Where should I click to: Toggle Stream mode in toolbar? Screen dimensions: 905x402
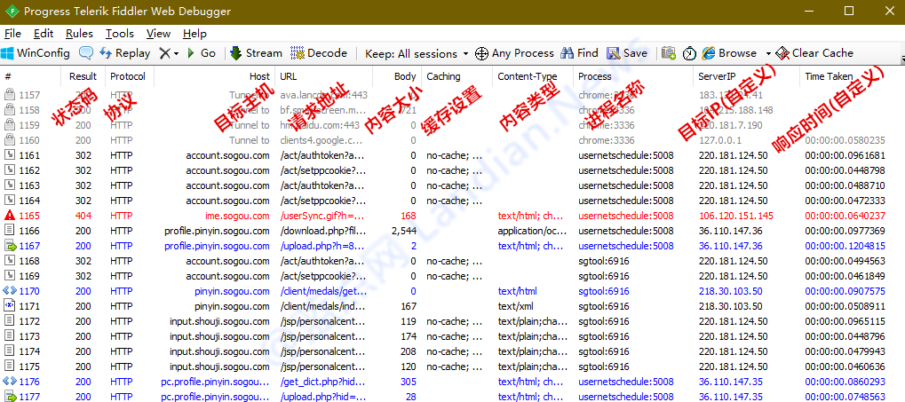(x=256, y=53)
